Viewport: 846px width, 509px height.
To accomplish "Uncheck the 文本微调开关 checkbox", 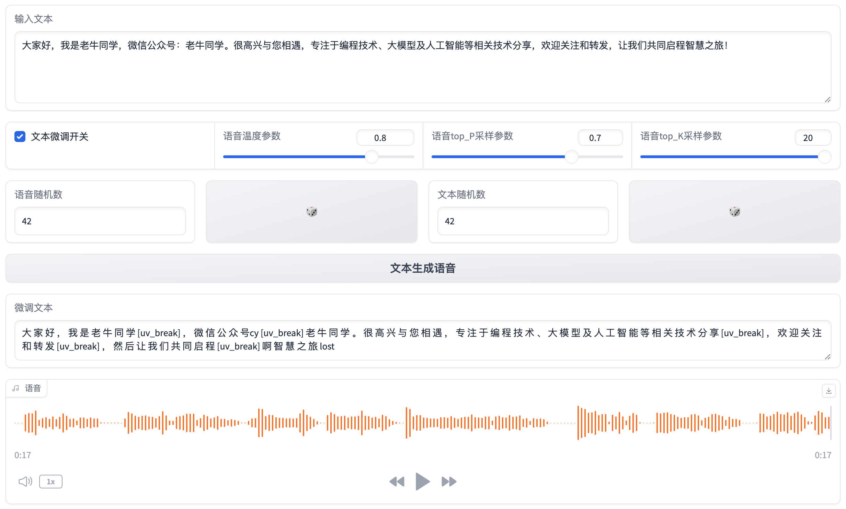I will 20,137.
